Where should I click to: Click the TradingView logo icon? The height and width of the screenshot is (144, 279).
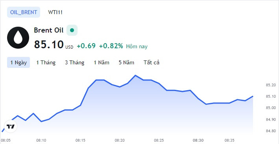point(11,126)
